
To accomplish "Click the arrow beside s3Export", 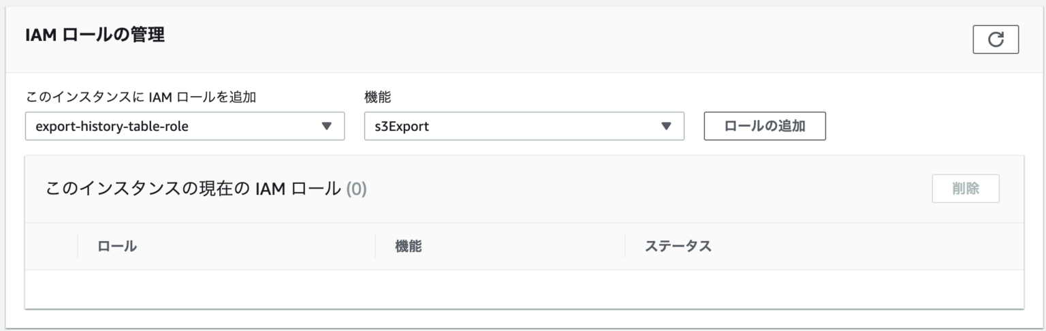I will [x=666, y=126].
